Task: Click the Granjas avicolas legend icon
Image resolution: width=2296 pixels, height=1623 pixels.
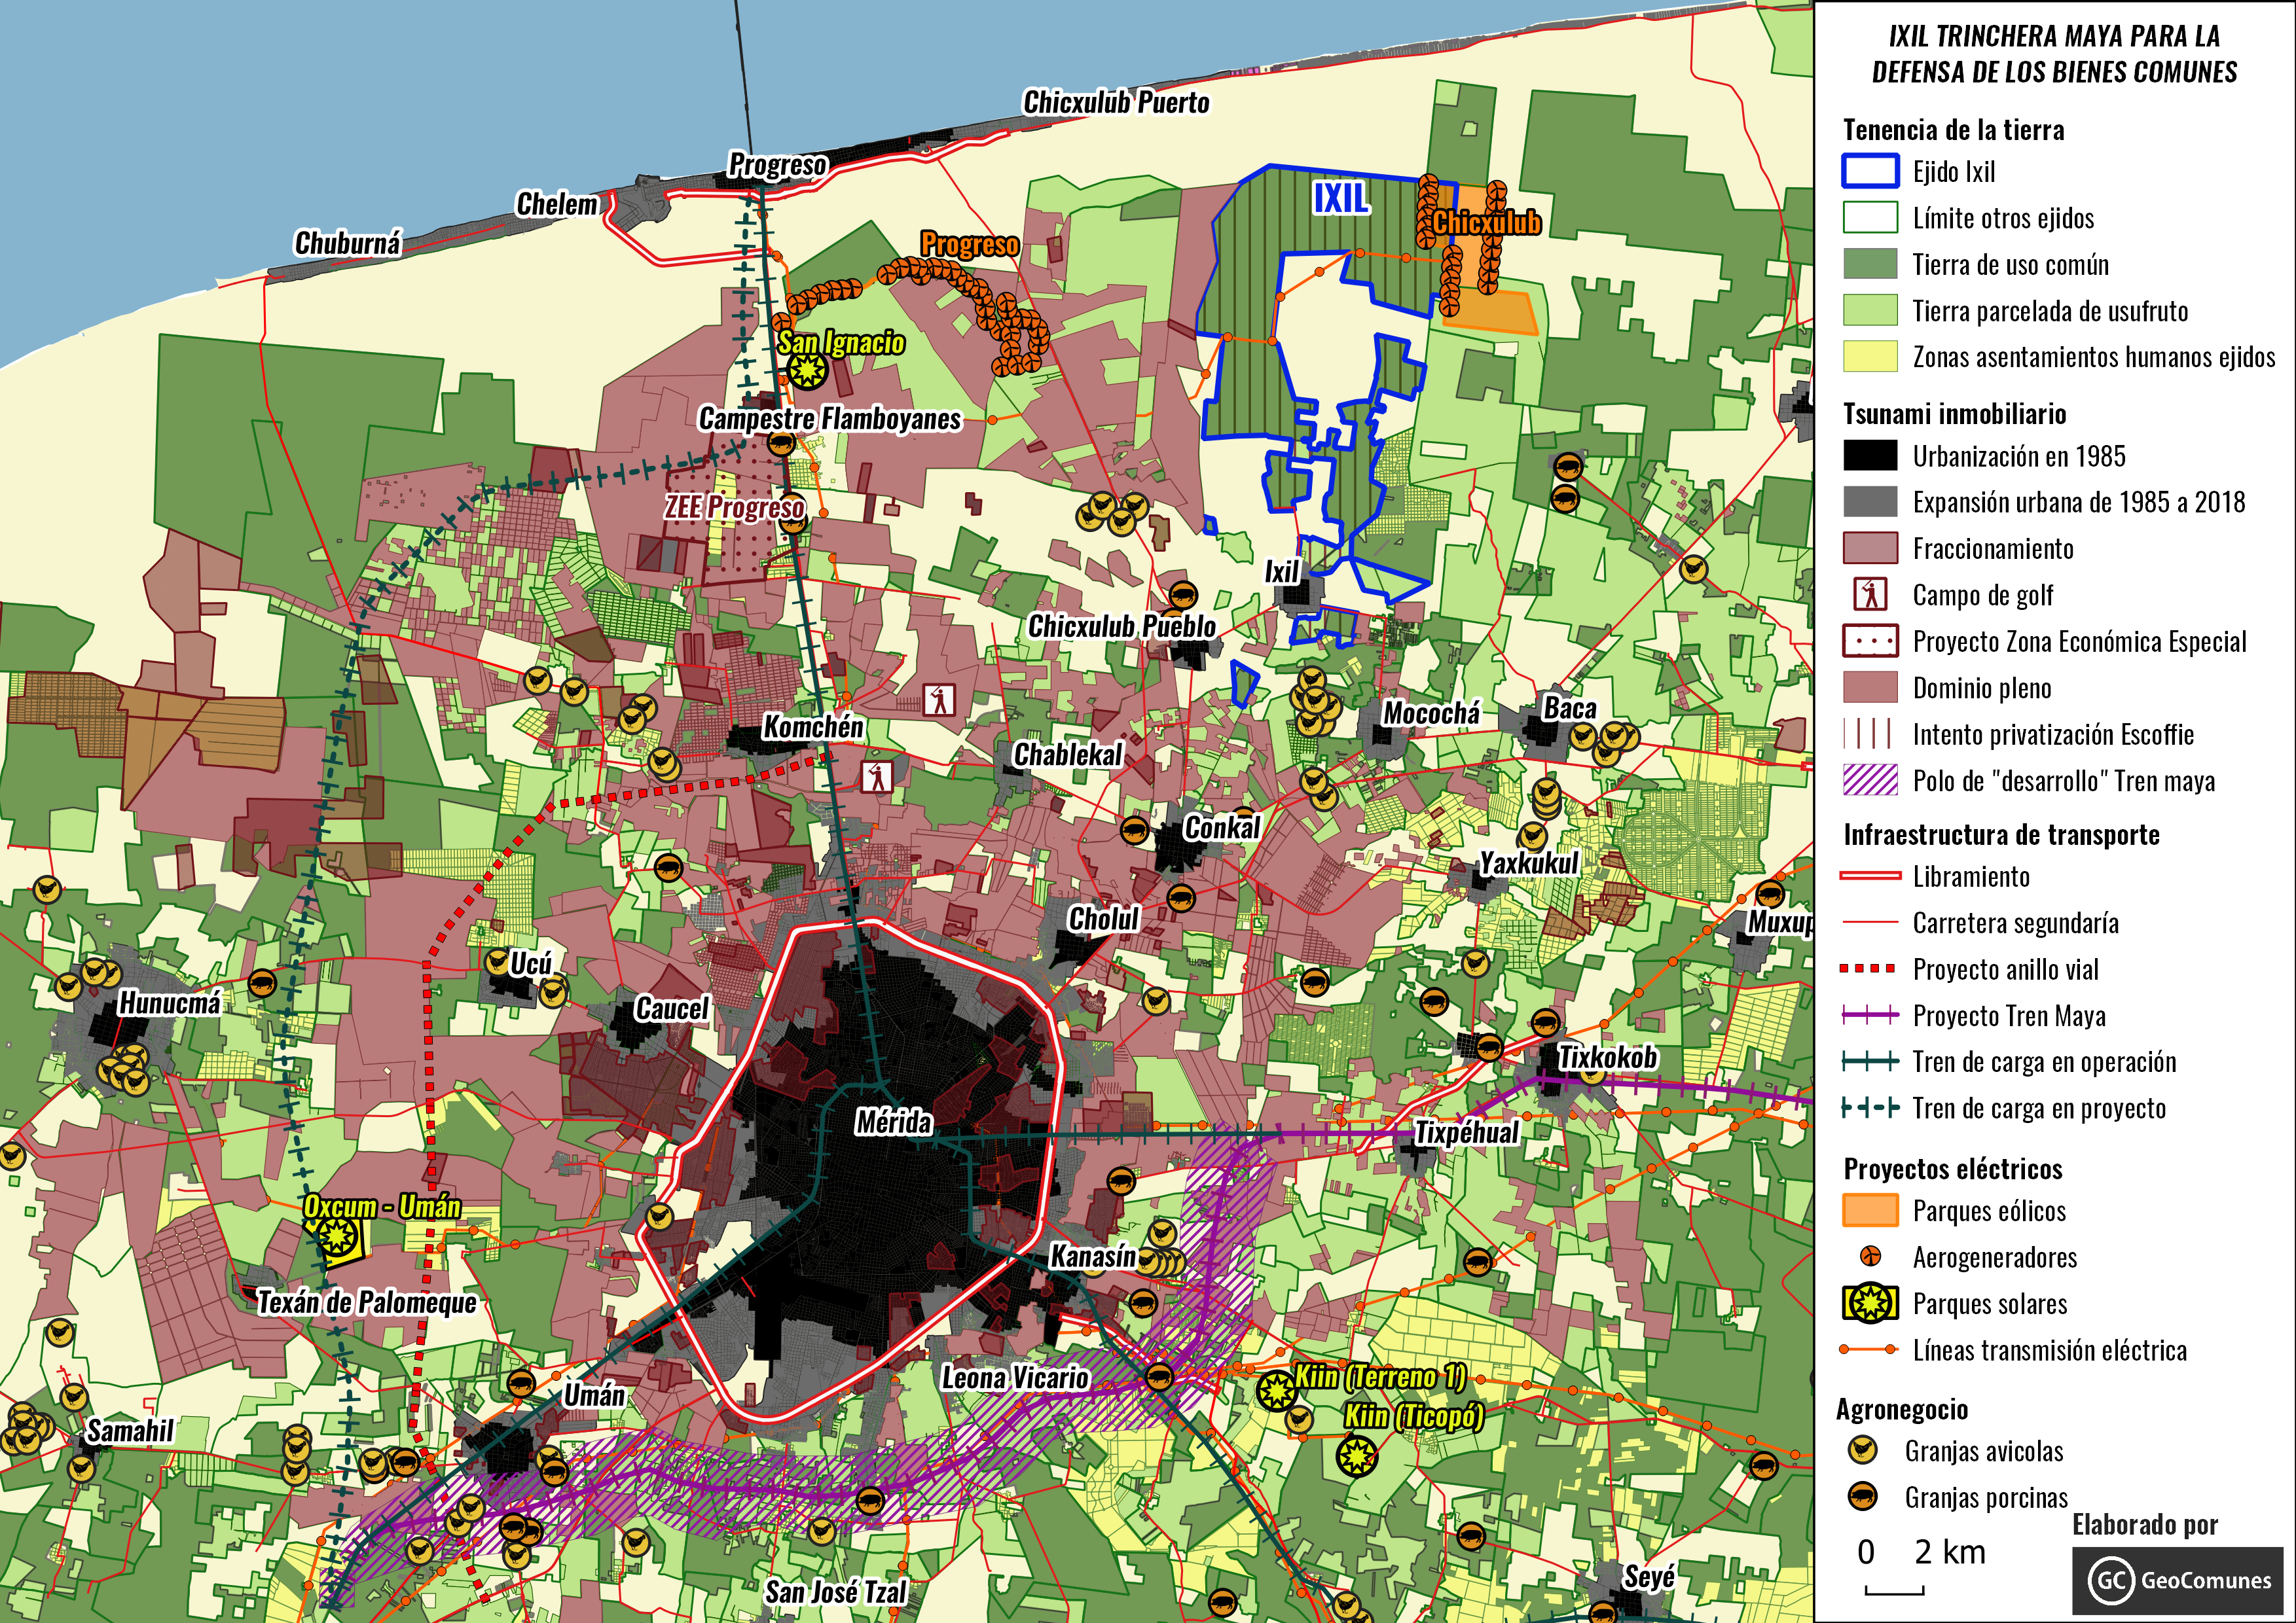Action: click(1862, 1450)
